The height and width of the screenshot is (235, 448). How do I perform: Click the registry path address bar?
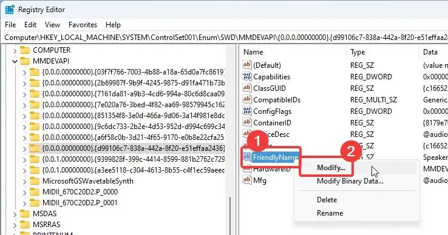pos(224,38)
